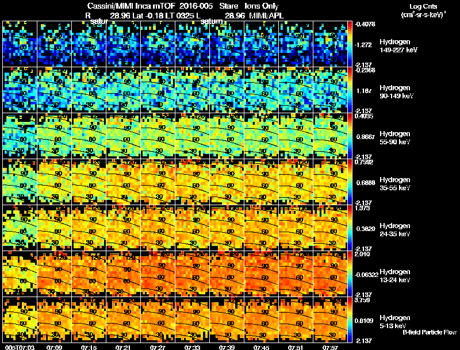Click the 'MIMI/APL' text in the header
Screen dimensions: 460x350
click(x=266, y=16)
